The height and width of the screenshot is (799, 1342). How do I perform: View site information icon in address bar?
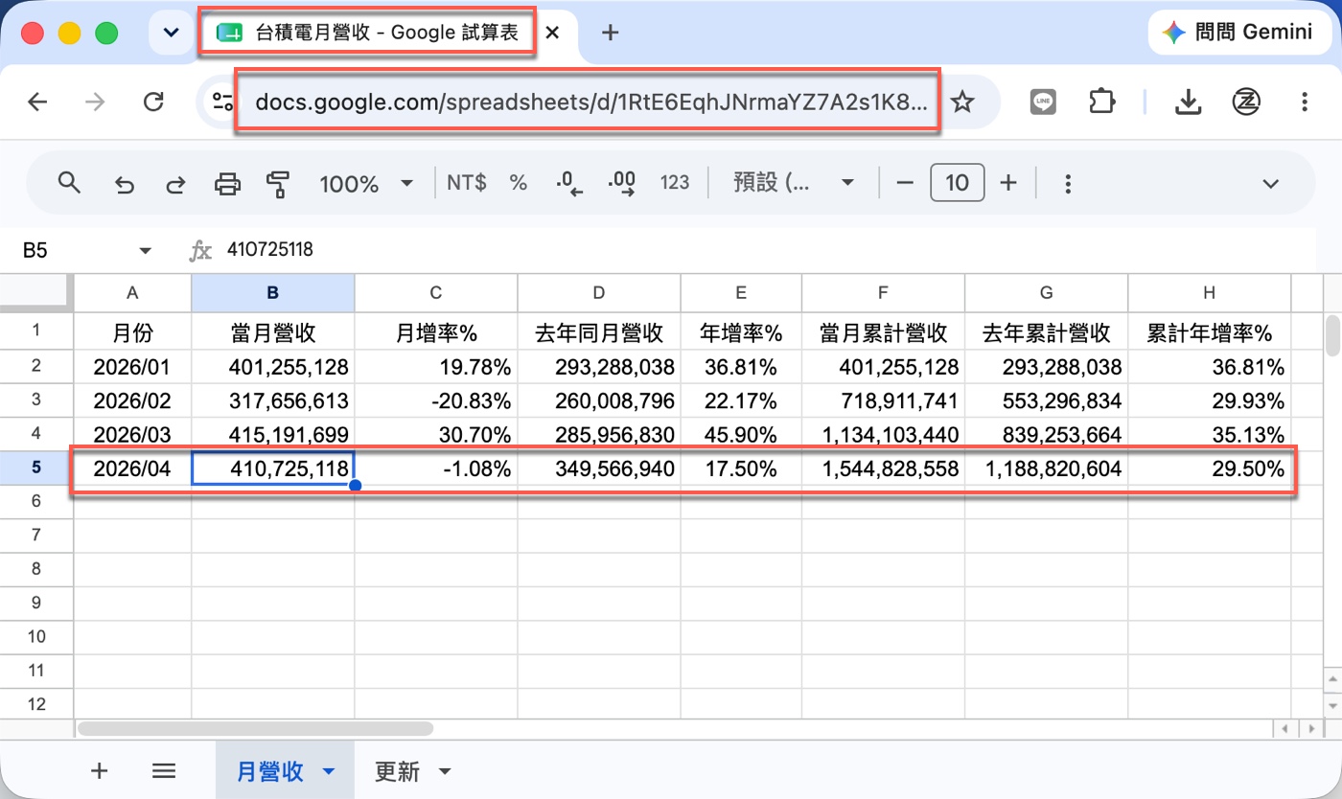pyautogui.click(x=222, y=103)
